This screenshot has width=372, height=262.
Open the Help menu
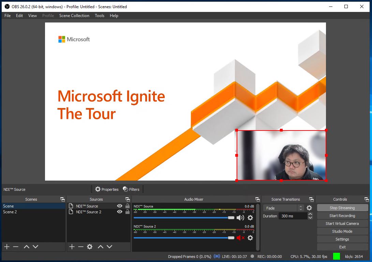(x=114, y=16)
